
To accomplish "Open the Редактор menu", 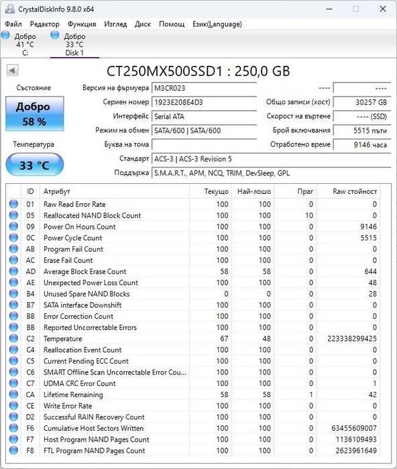I will 44,24.
